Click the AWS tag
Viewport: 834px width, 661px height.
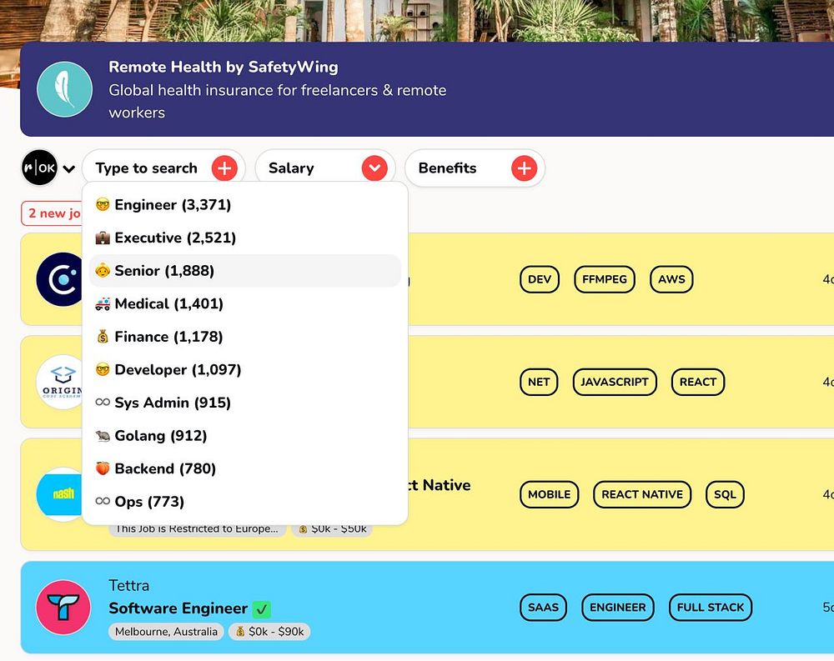[x=671, y=279]
